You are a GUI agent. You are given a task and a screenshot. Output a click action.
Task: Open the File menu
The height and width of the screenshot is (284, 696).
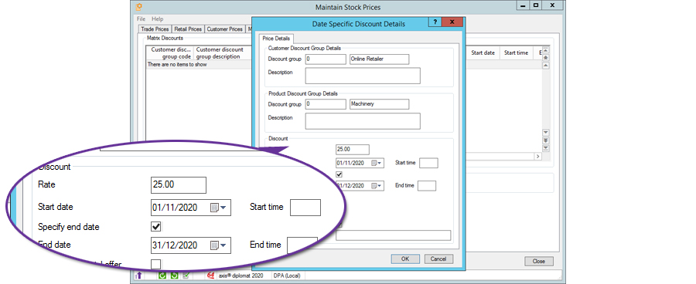pos(142,19)
